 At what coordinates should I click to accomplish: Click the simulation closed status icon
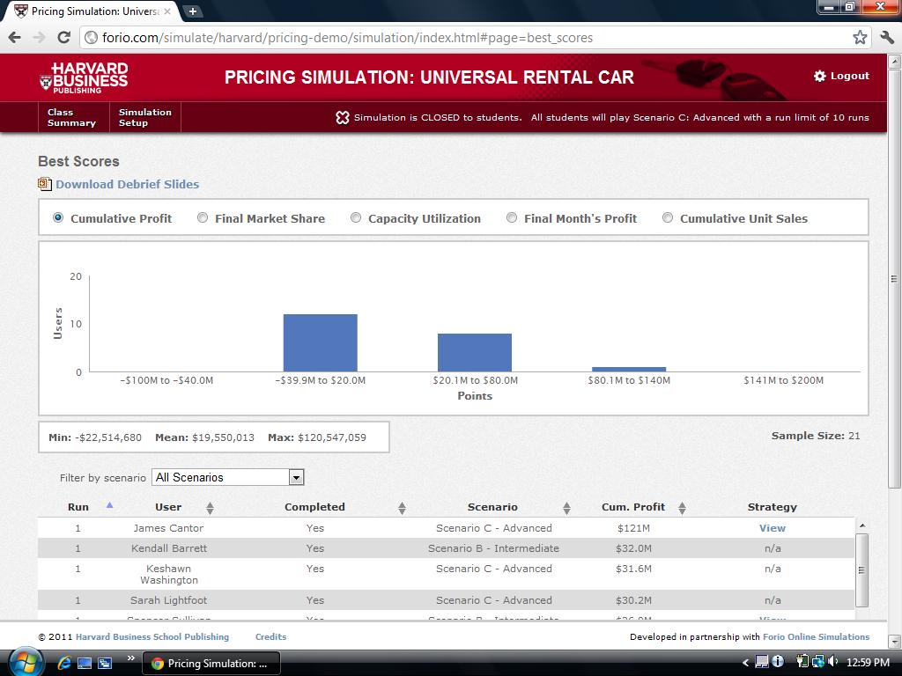(343, 117)
